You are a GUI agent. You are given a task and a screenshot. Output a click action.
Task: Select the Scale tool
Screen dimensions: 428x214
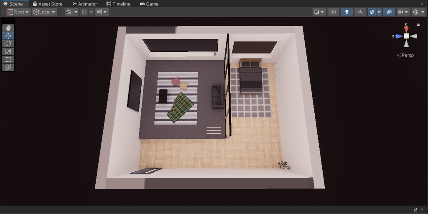(8, 51)
